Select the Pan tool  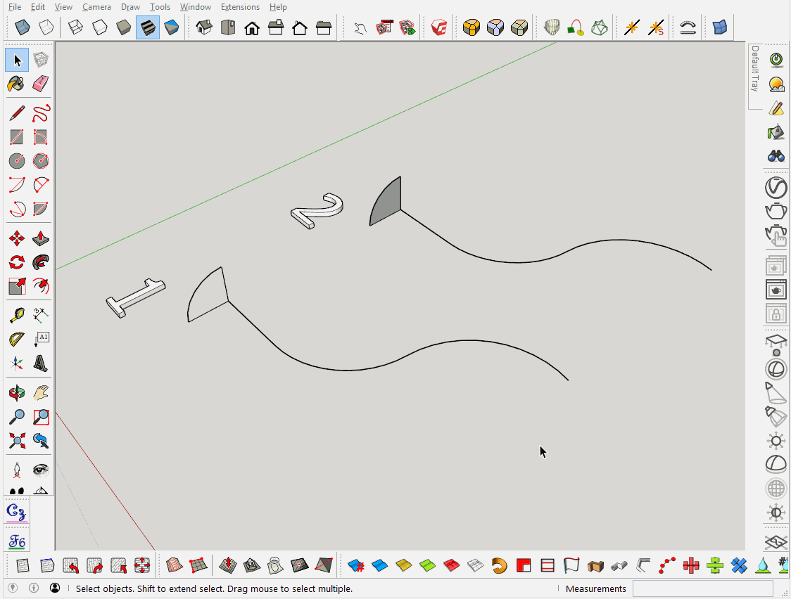pyautogui.click(x=40, y=392)
